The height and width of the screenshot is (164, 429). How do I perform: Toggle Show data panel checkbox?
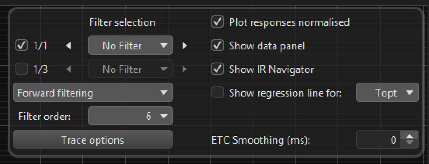218,46
